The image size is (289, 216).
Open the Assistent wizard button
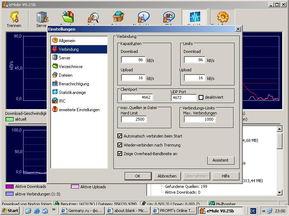point(221,160)
